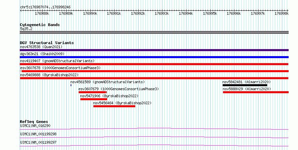
Task: Click the chr5:176987074..176998246 coordinate label
Action: pyautogui.click(x=45, y=7)
